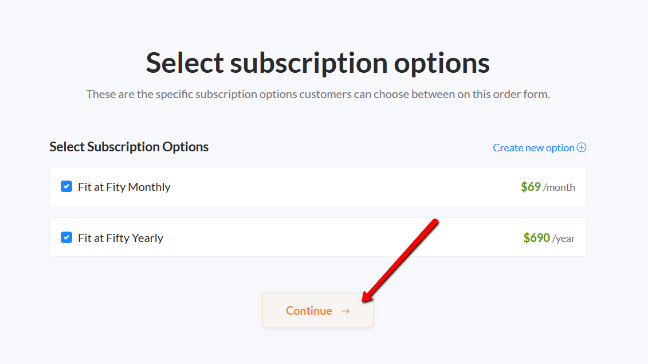Screen dimensions: 648x364
Task: Select the Fit at Fifty Yearly label
Action: tap(121, 238)
